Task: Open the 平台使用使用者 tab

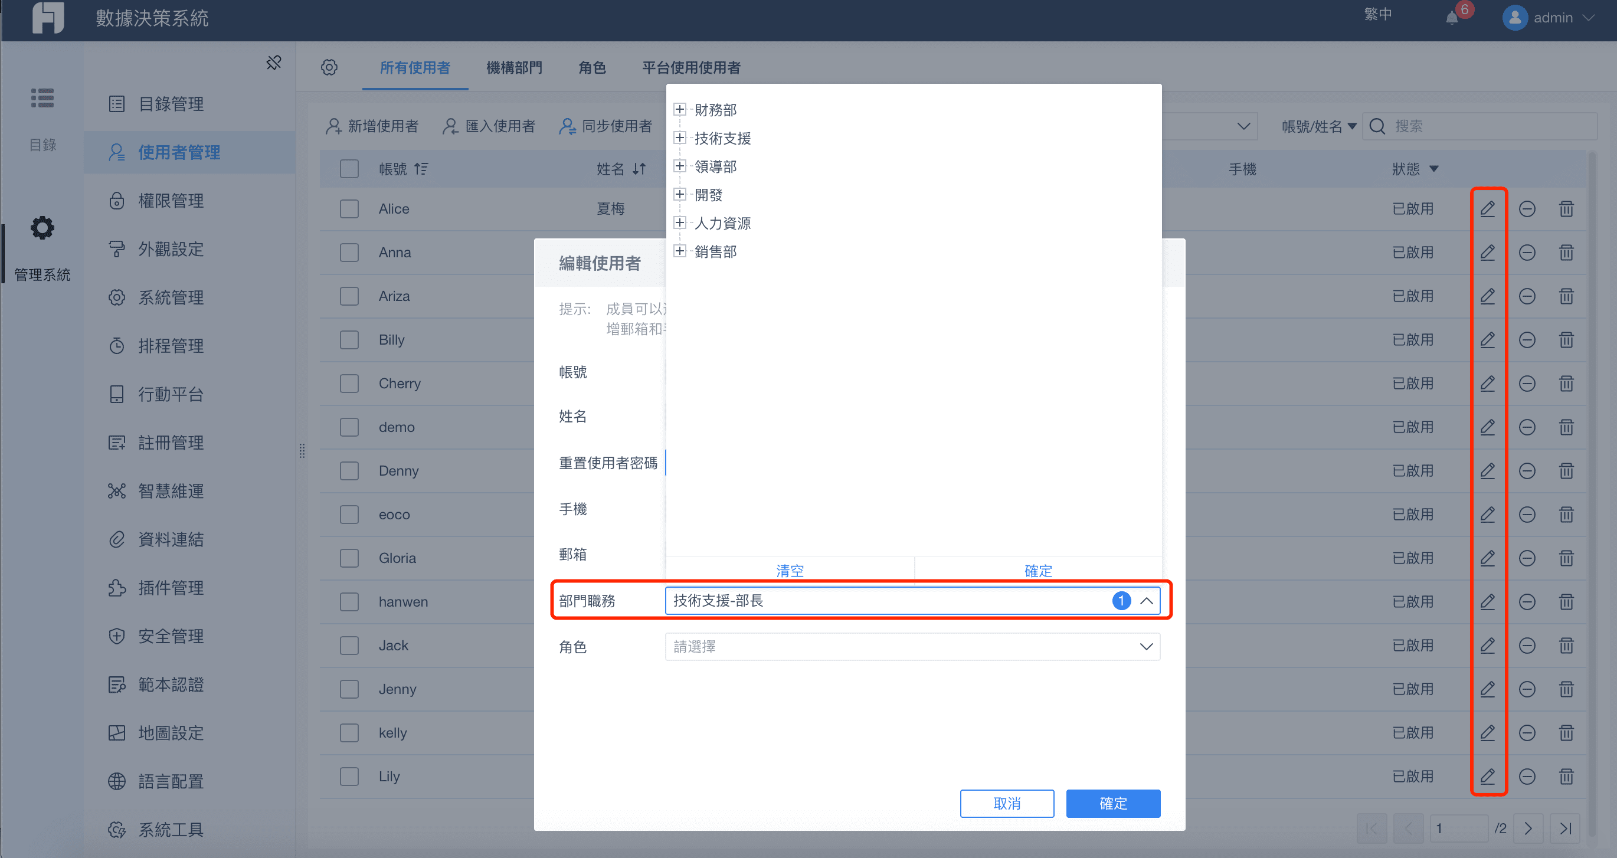Action: [x=691, y=67]
